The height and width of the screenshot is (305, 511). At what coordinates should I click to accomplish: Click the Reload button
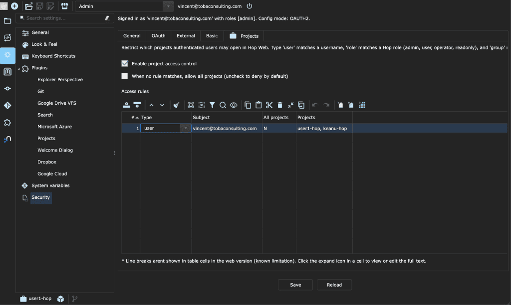point(334,285)
